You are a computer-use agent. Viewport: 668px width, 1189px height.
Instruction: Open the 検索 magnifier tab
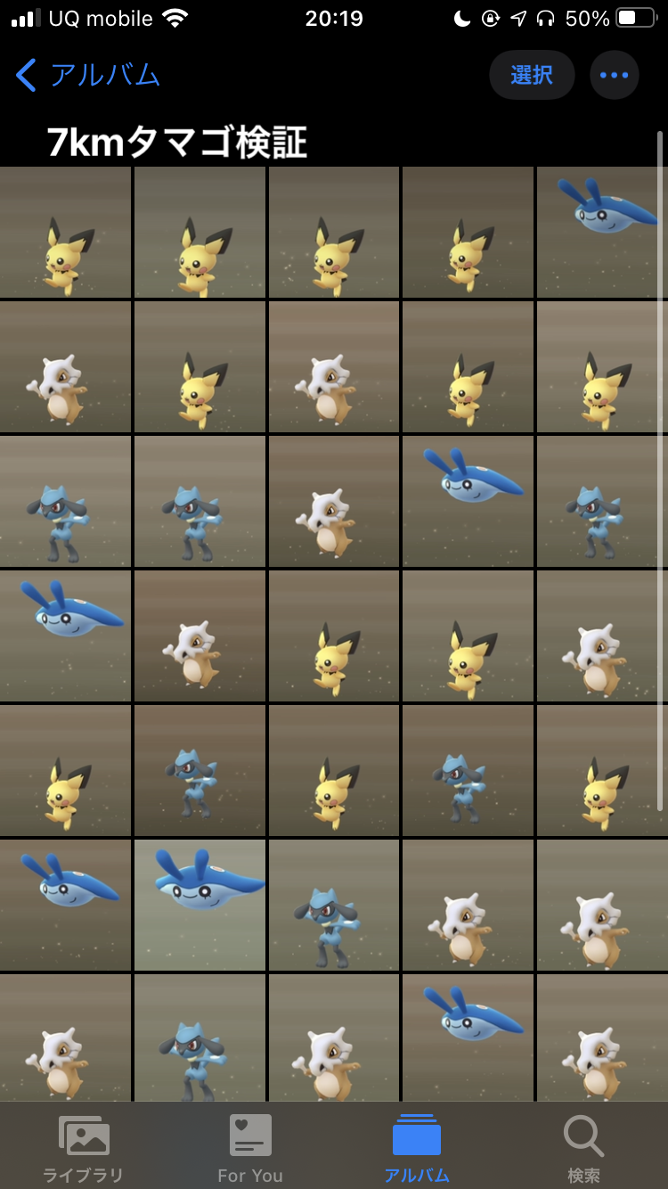coord(584,1149)
